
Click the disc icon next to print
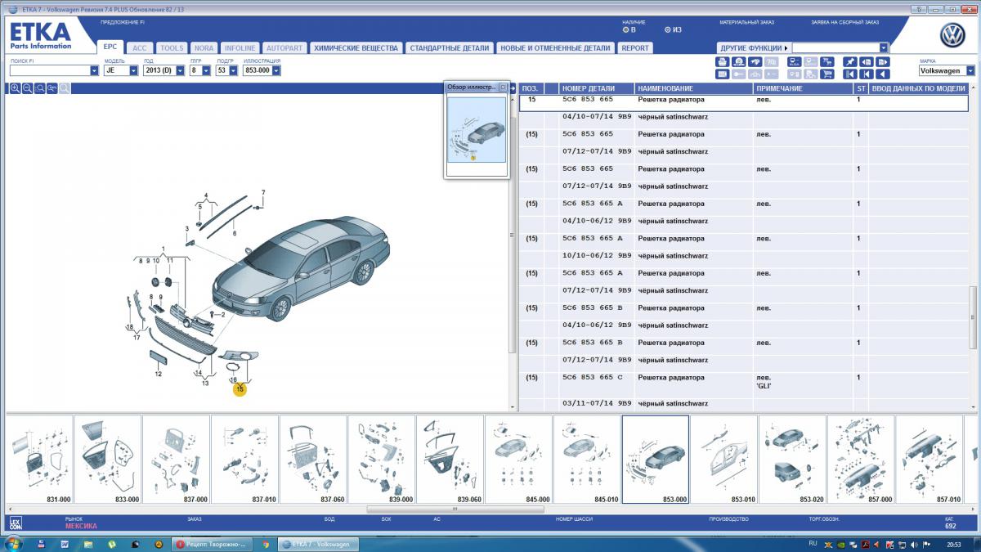(x=739, y=61)
